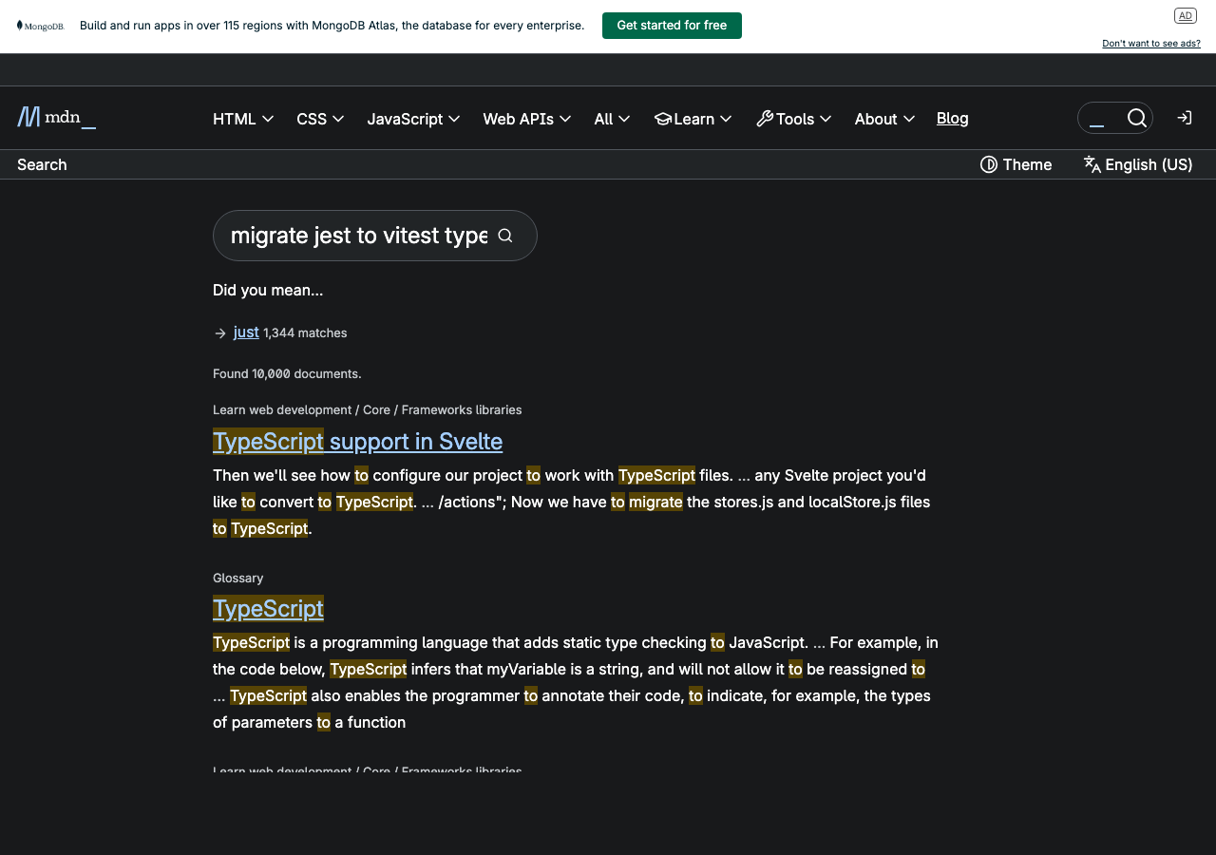Click inside the site search input field
Screen dimensions: 1216x855
[x=1102, y=117]
